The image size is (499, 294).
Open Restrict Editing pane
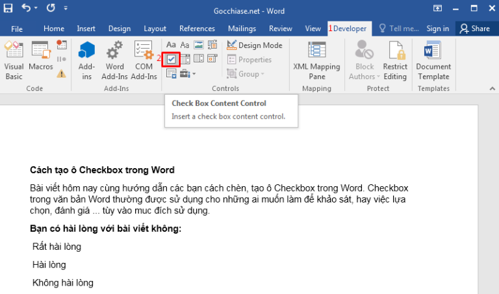click(x=395, y=60)
